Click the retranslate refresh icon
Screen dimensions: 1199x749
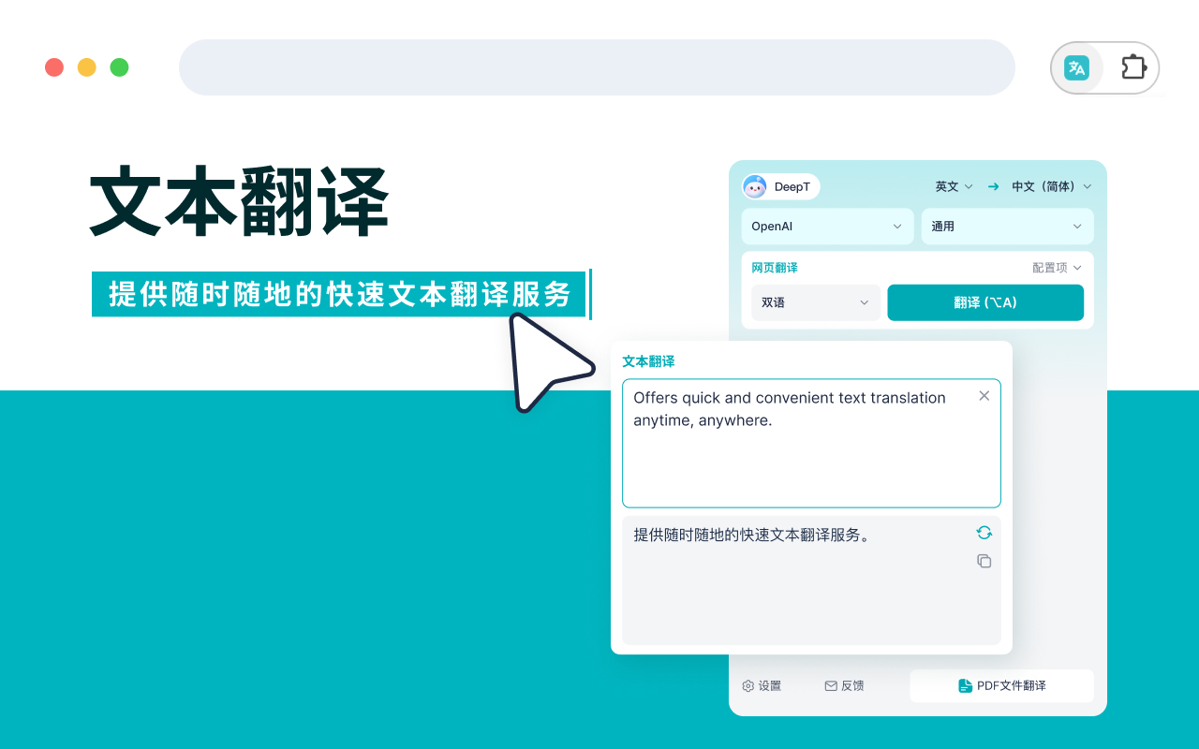984,532
